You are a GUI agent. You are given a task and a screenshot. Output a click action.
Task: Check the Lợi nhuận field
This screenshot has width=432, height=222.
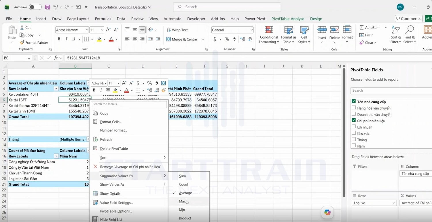point(354,127)
